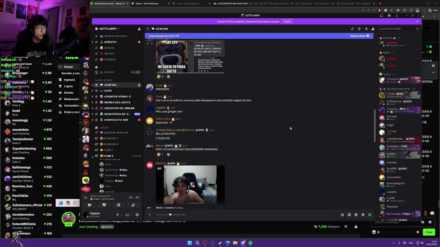
Task: Open GOTTO ARMY server dropdown menu
Action: click(x=109, y=29)
